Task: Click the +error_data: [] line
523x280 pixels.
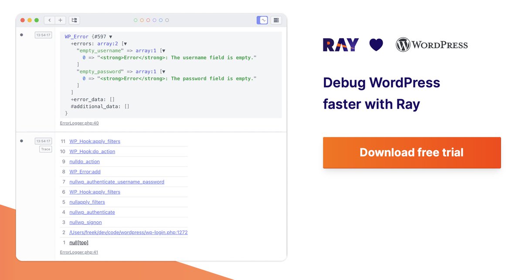Action: pyautogui.click(x=92, y=99)
